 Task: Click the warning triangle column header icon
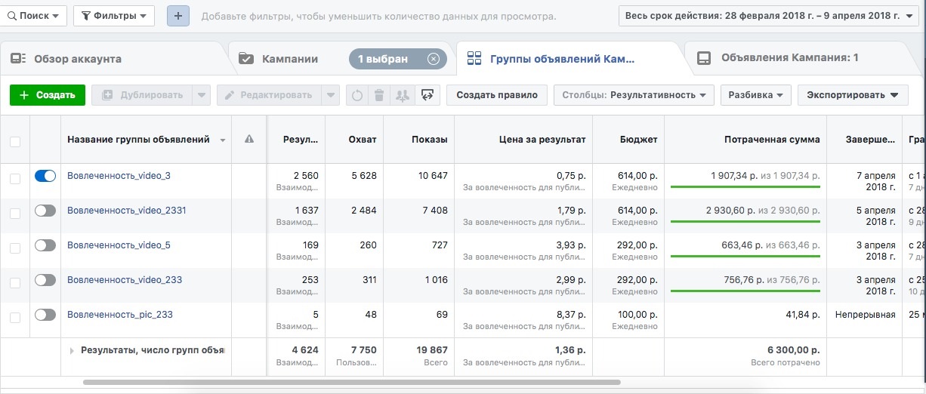click(x=249, y=140)
